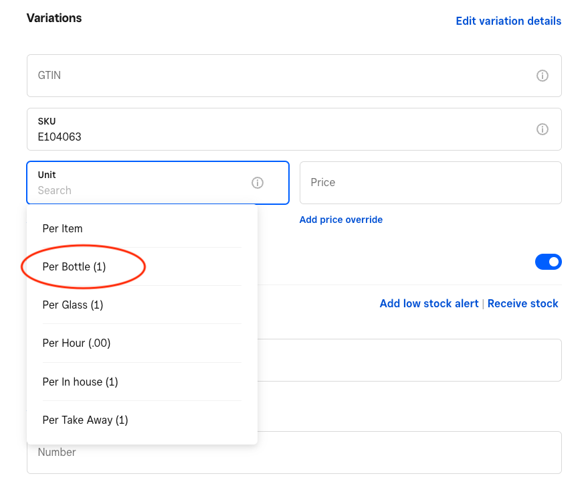Choose Per Bottle (1) from unit list
This screenshot has width=588, height=482.
(x=74, y=266)
